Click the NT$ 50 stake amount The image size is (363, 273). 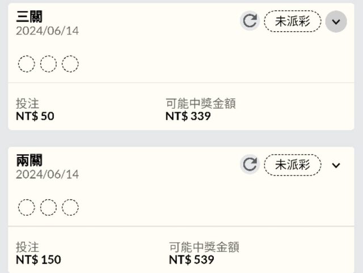click(35, 116)
